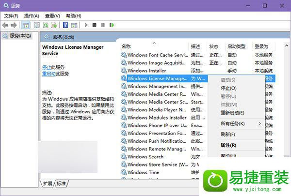Select the Windows License Manager row
291x196 pixels.
coord(164,78)
